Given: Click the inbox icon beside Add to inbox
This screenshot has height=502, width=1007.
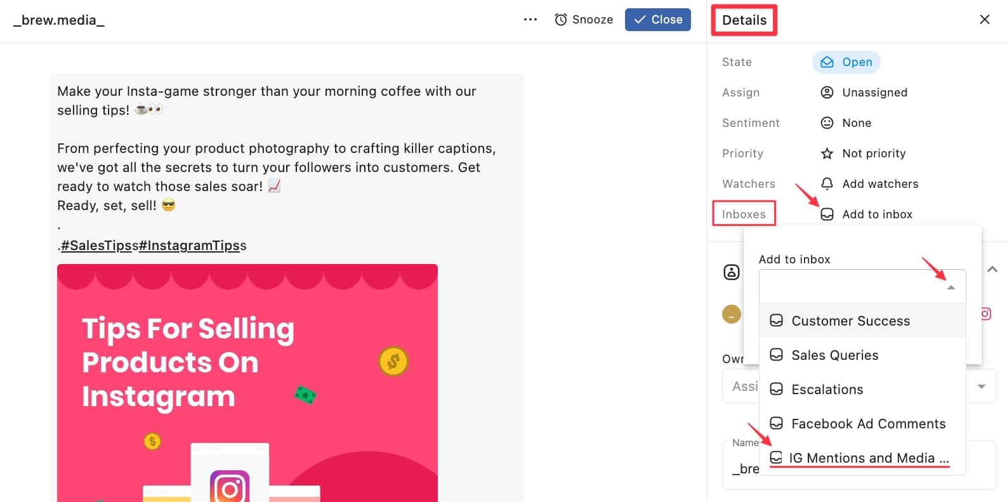Looking at the screenshot, I should tap(827, 215).
